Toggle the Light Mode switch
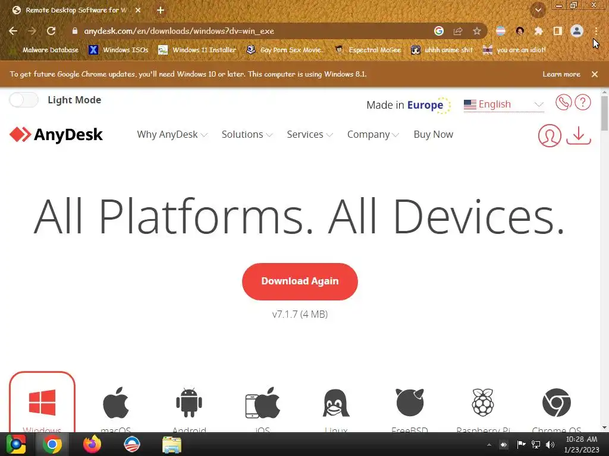 (x=24, y=100)
